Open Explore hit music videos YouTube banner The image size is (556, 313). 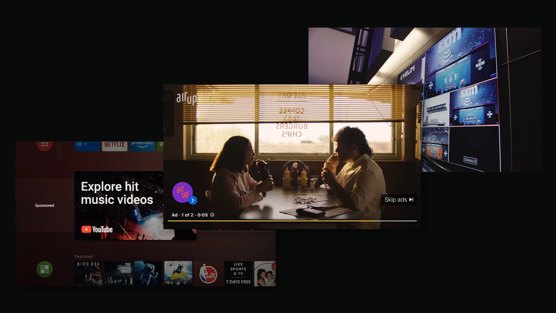(x=119, y=205)
